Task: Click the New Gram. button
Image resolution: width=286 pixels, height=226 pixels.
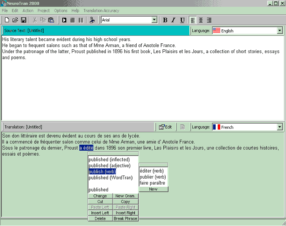Action: [x=125, y=196]
